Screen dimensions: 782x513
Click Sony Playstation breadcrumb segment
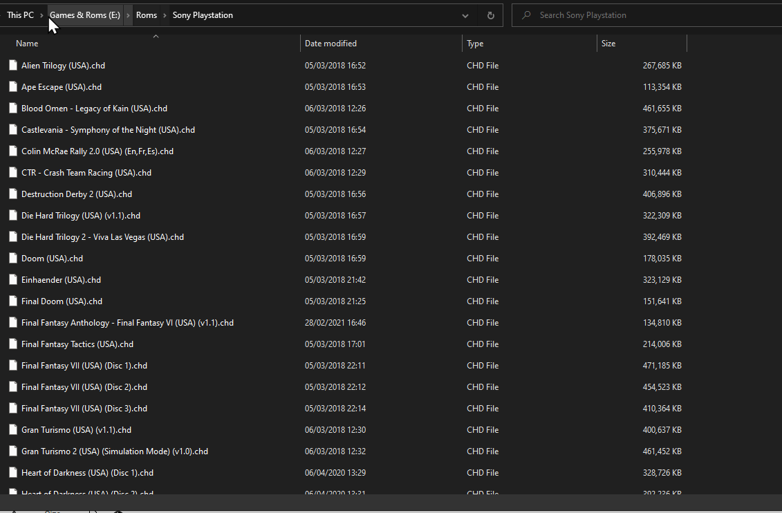coord(203,15)
